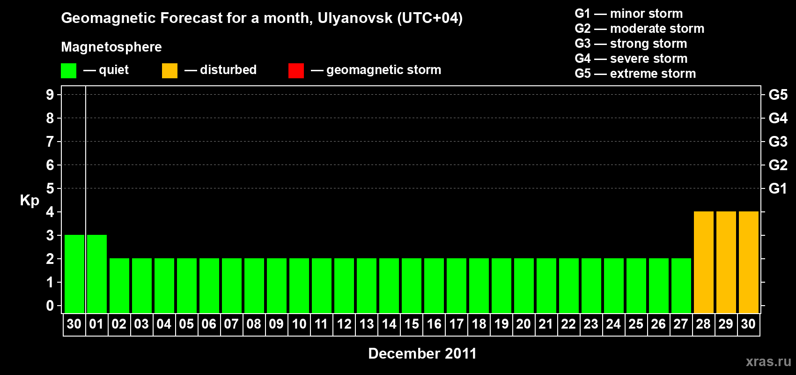Select the orange bar above the final date 30

point(749,262)
